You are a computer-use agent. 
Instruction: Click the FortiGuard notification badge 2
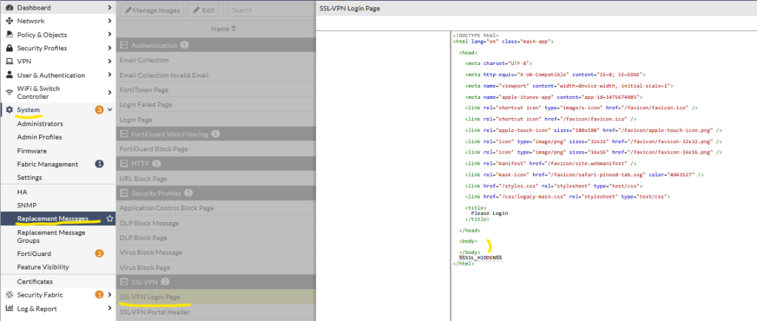[100, 254]
